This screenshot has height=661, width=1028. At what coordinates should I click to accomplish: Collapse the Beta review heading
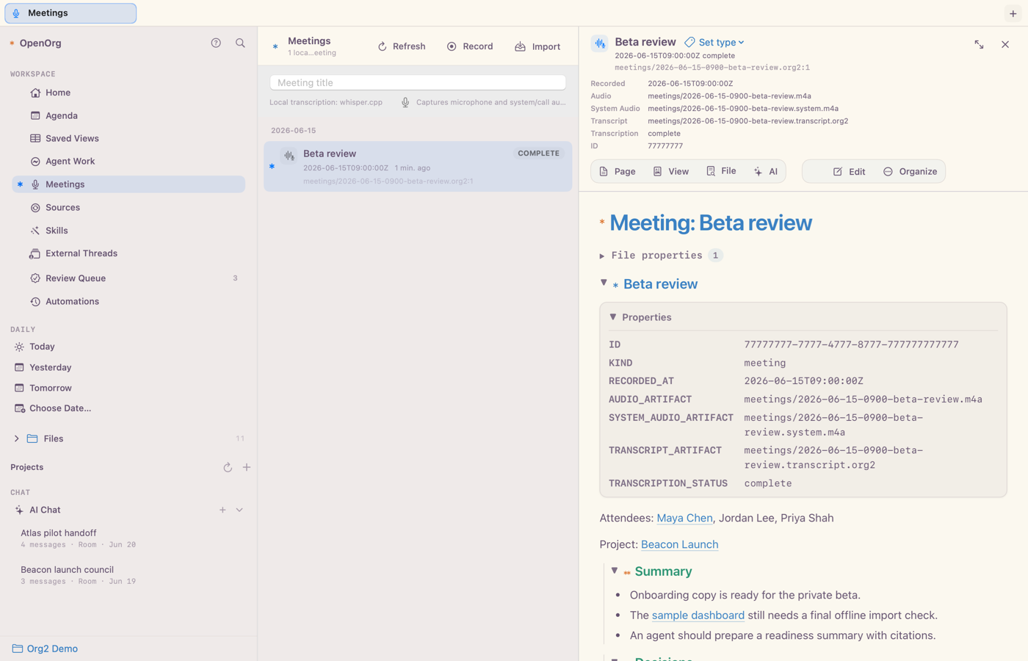tap(604, 283)
